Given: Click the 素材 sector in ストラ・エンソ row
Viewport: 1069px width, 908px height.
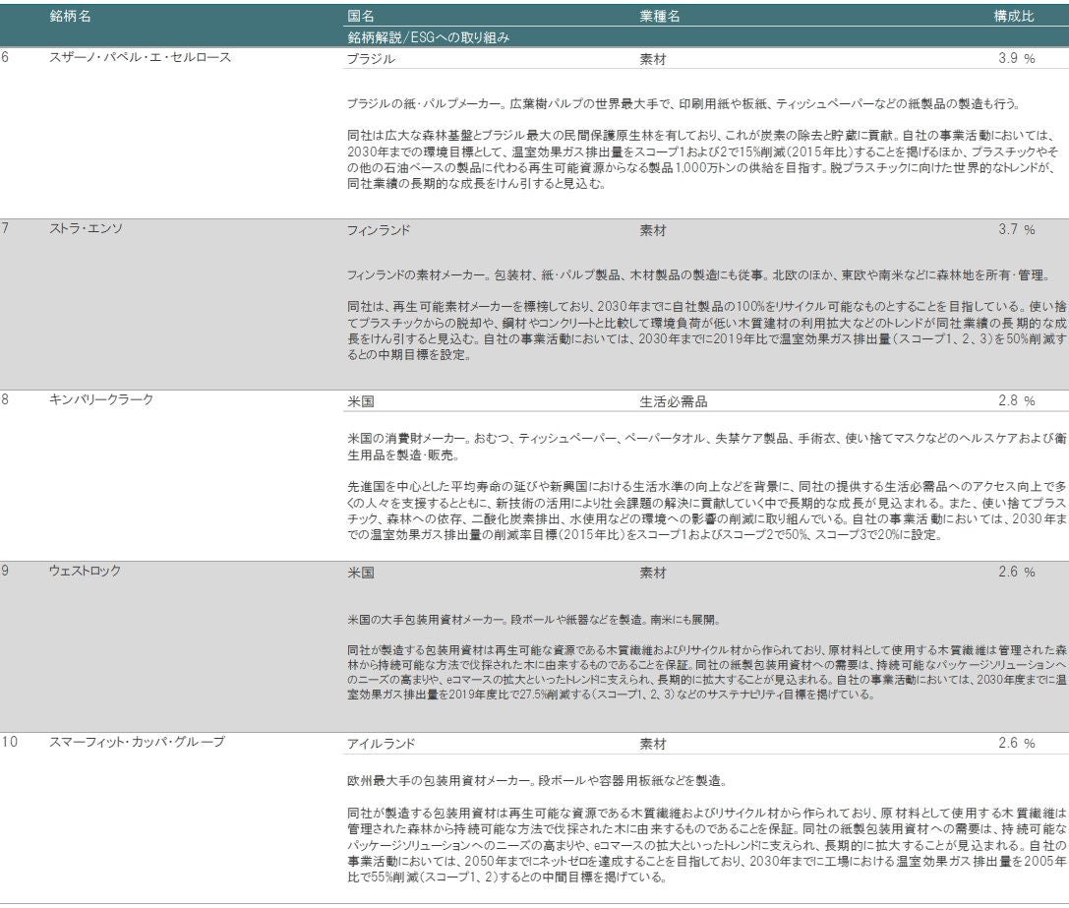Looking at the screenshot, I should pyautogui.click(x=653, y=230).
